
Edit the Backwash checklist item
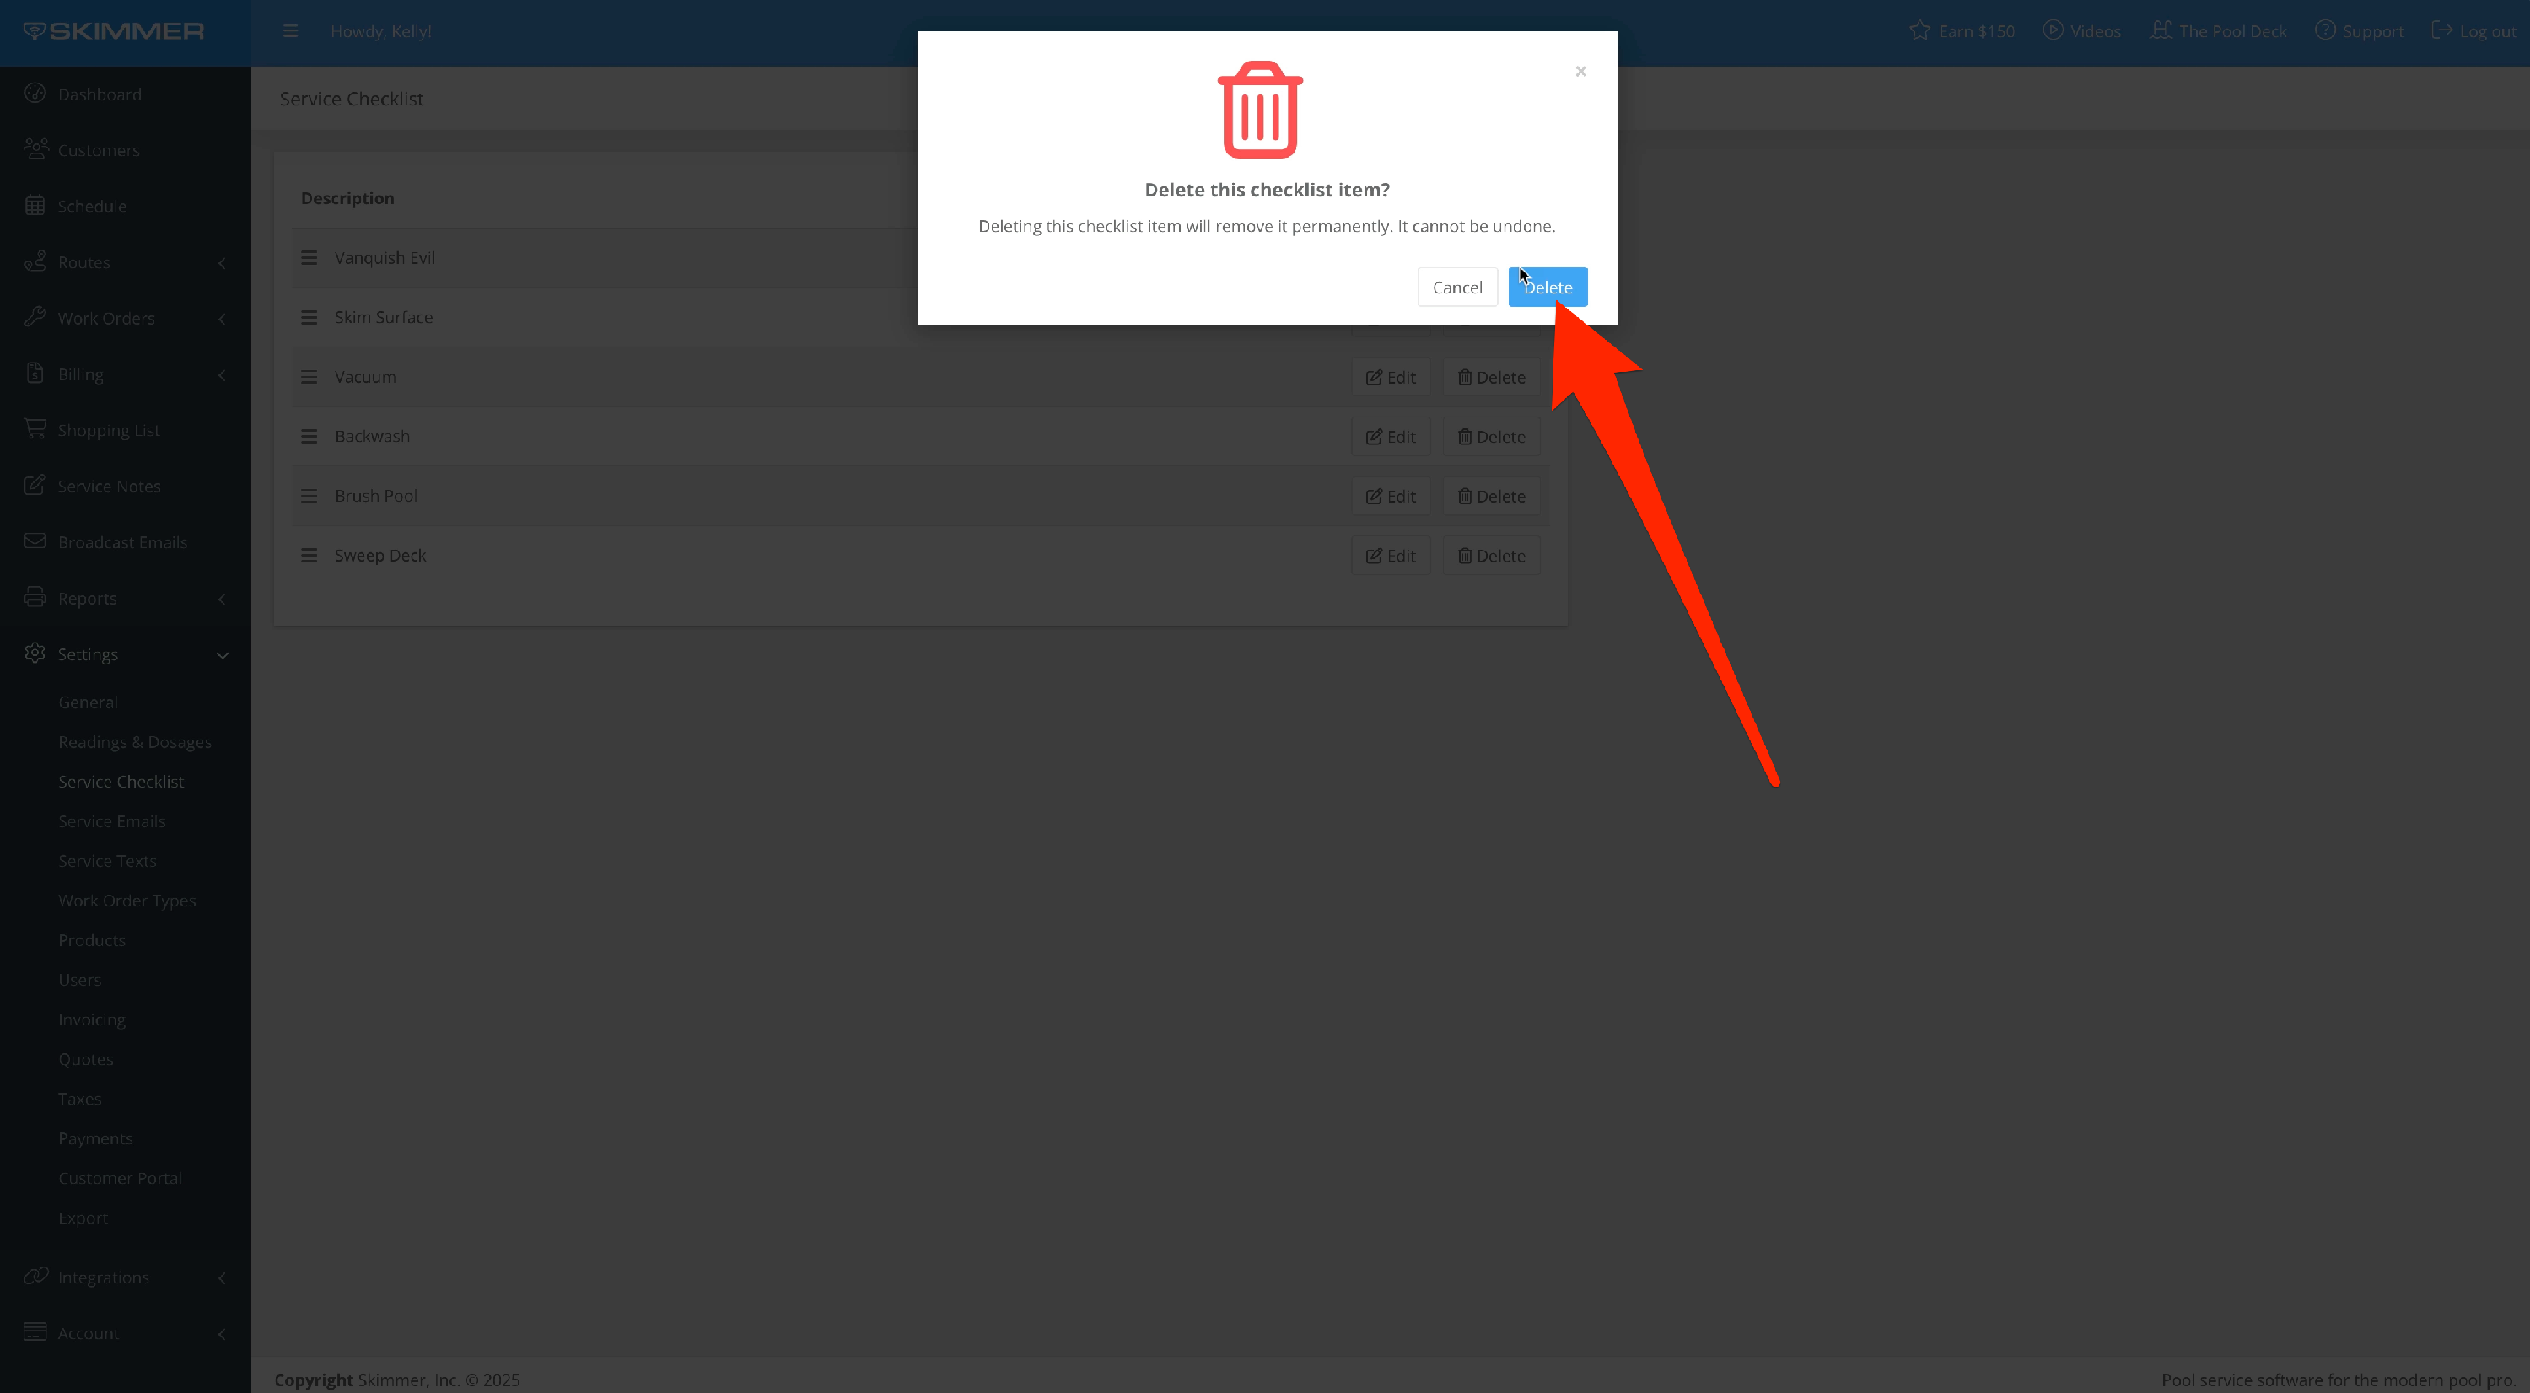[x=1390, y=437]
